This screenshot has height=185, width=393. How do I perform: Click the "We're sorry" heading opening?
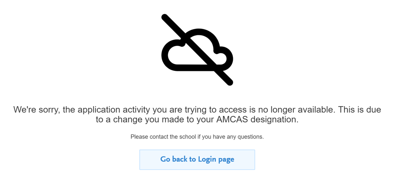[x=36, y=110]
